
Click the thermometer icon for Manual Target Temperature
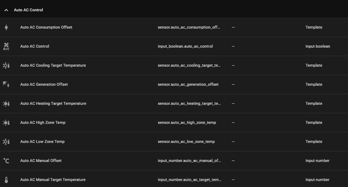[x=6, y=180]
